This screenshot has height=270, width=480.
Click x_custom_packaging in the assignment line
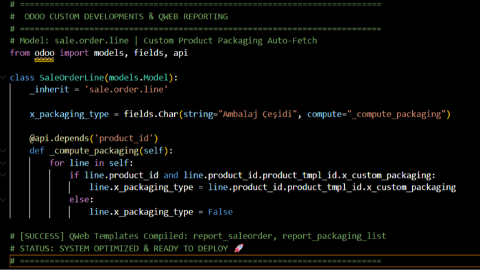point(411,187)
